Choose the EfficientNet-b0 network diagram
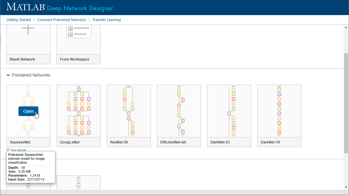Image resolution: width=349 pixels, height=195 pixels. click(x=179, y=111)
